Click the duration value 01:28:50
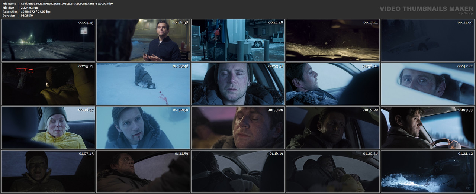Screen dimensions: 476x194 [27, 16]
